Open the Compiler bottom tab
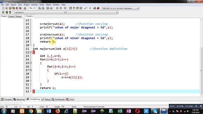Image resolution: width=203 pixels, height=114 pixels. pos(6,99)
